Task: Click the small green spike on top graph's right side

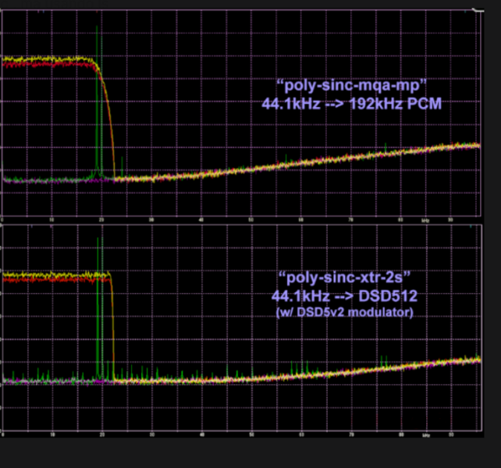Action: coord(384,147)
